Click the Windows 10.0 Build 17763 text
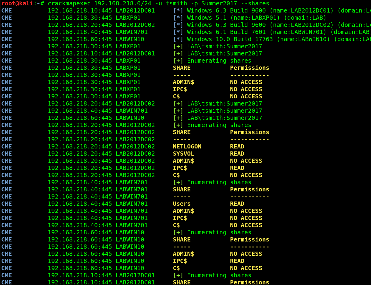 tap(230, 39)
